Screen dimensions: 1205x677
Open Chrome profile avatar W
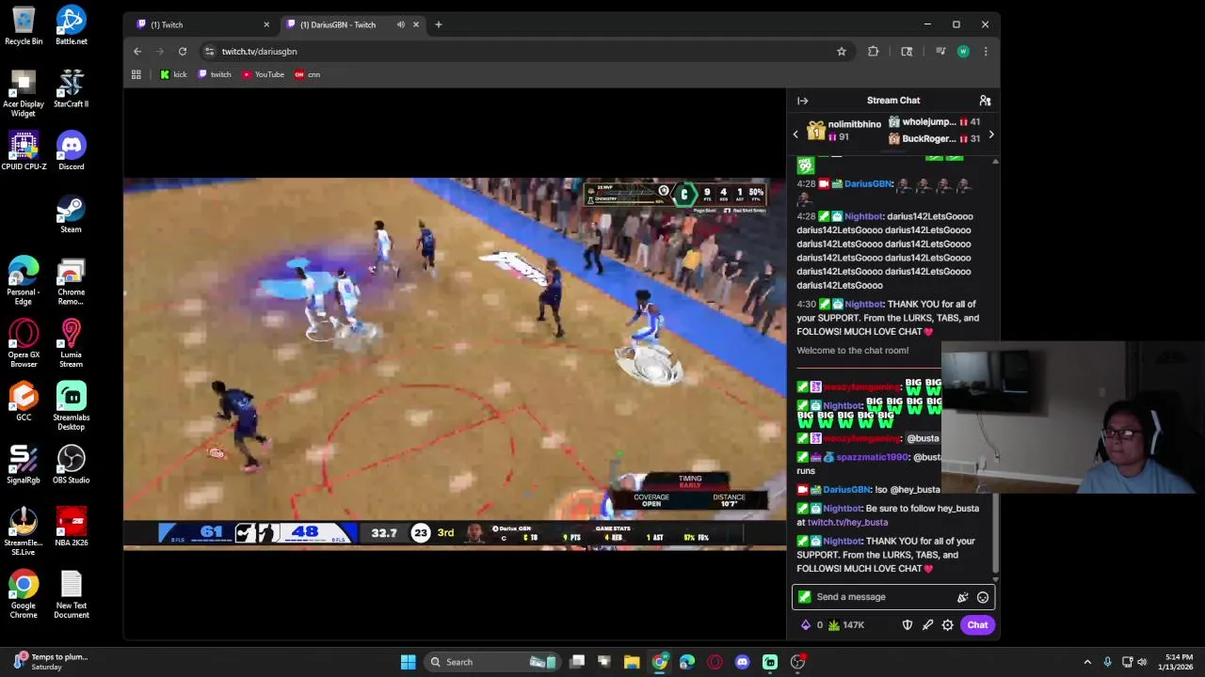click(x=963, y=52)
